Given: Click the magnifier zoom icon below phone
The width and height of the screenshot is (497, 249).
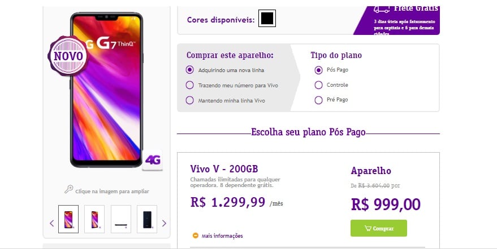Looking at the screenshot, I should [x=68, y=189].
